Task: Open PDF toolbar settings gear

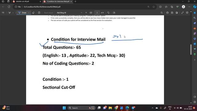Action: click(187, 13)
